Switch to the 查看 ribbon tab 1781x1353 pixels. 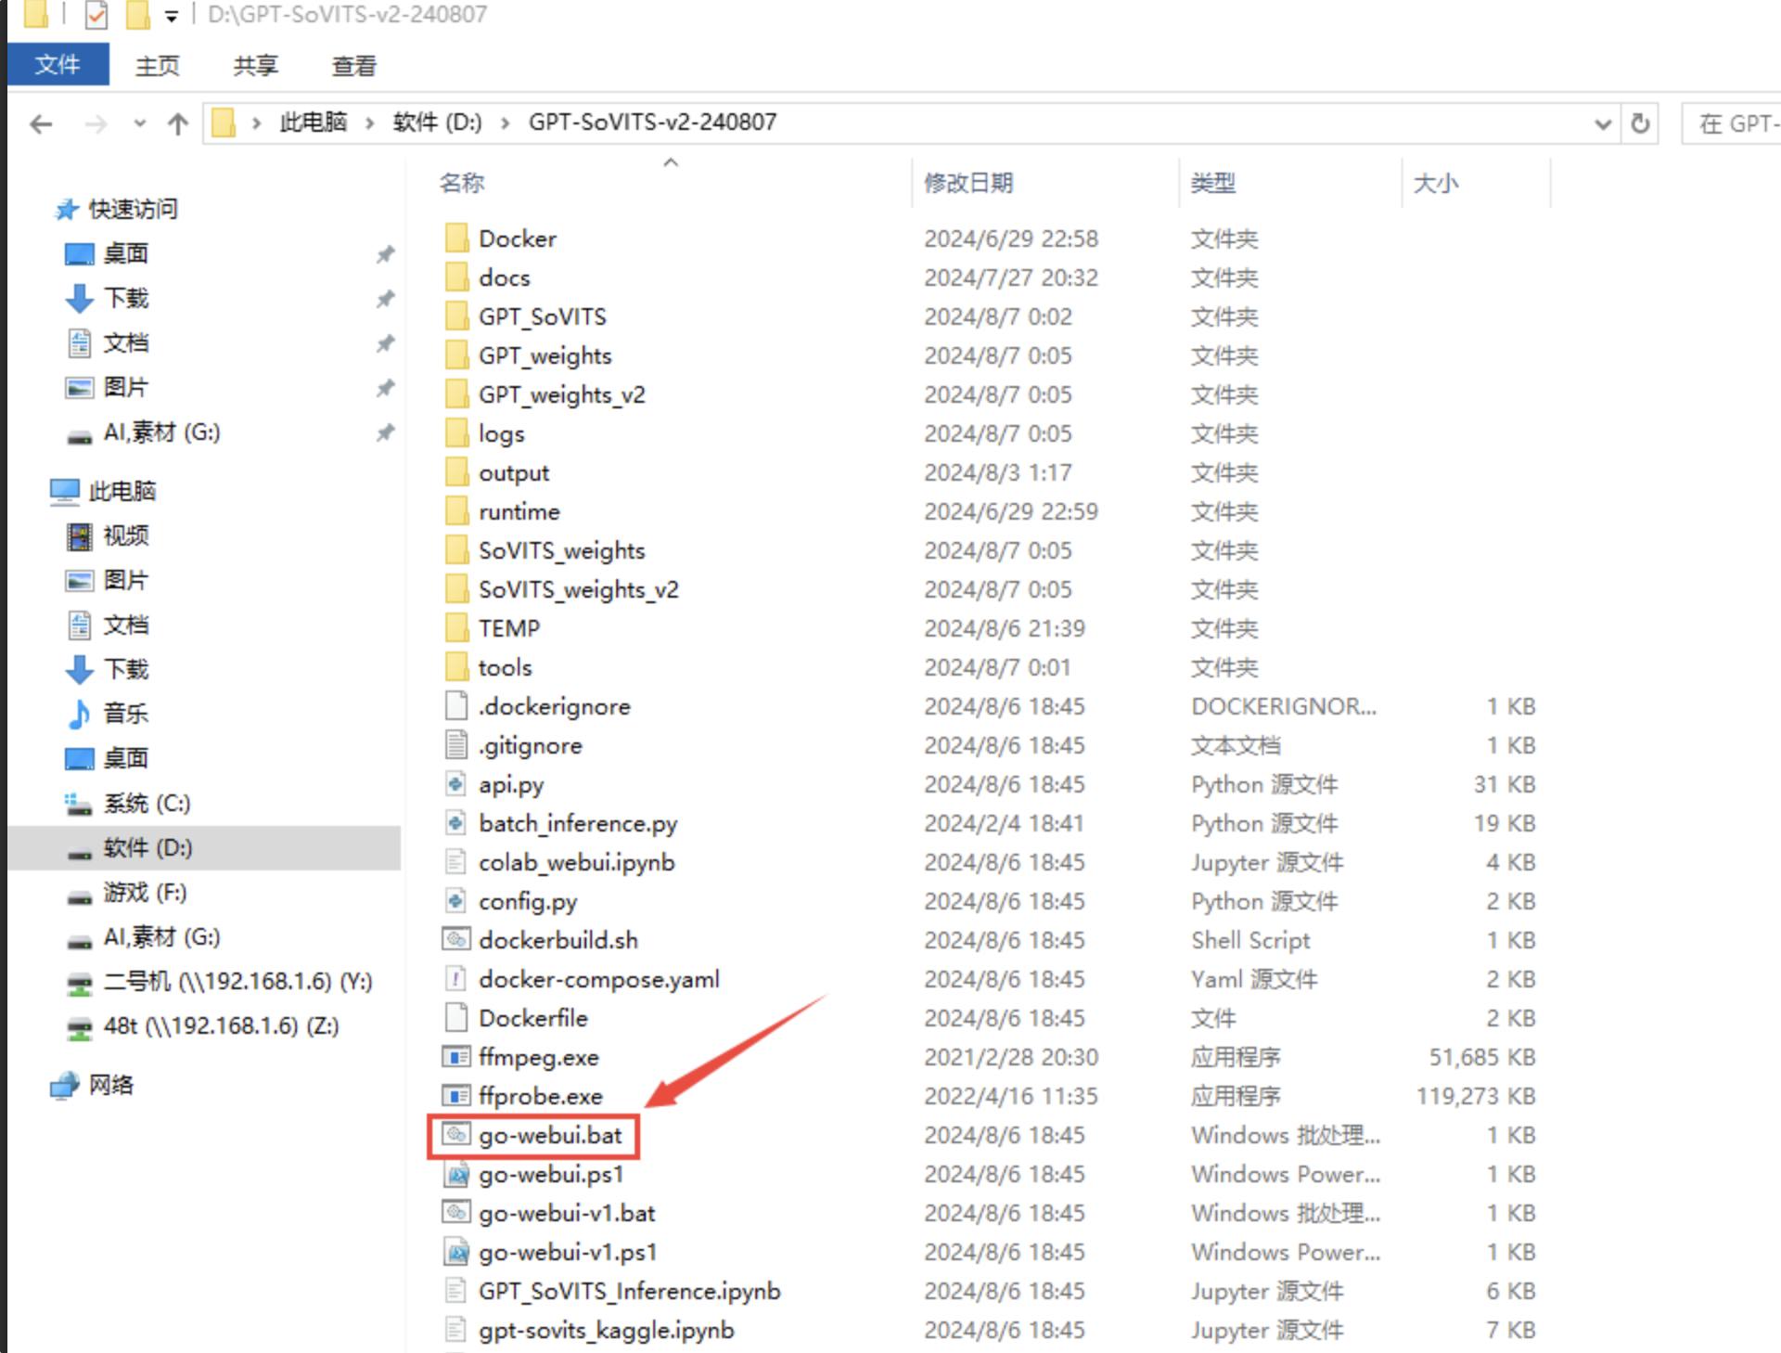coord(353,66)
